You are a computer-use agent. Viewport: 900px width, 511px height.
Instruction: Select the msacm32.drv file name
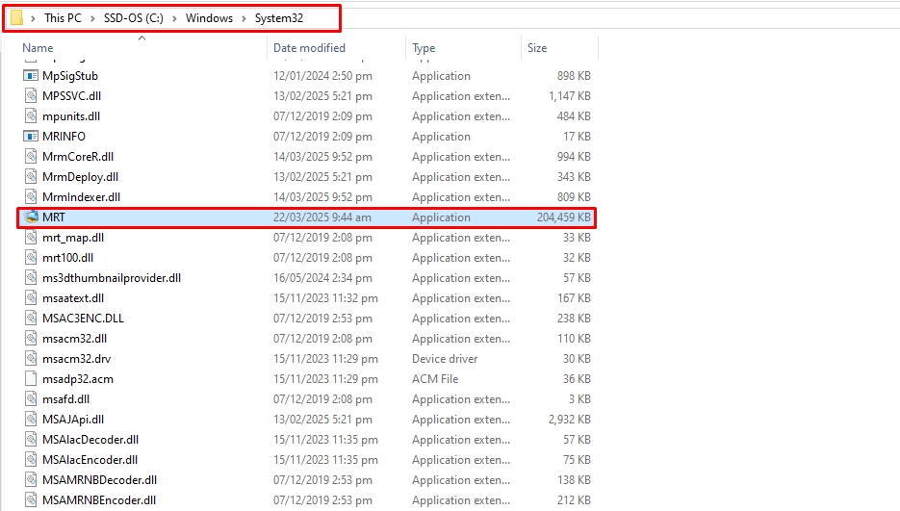[x=76, y=359]
